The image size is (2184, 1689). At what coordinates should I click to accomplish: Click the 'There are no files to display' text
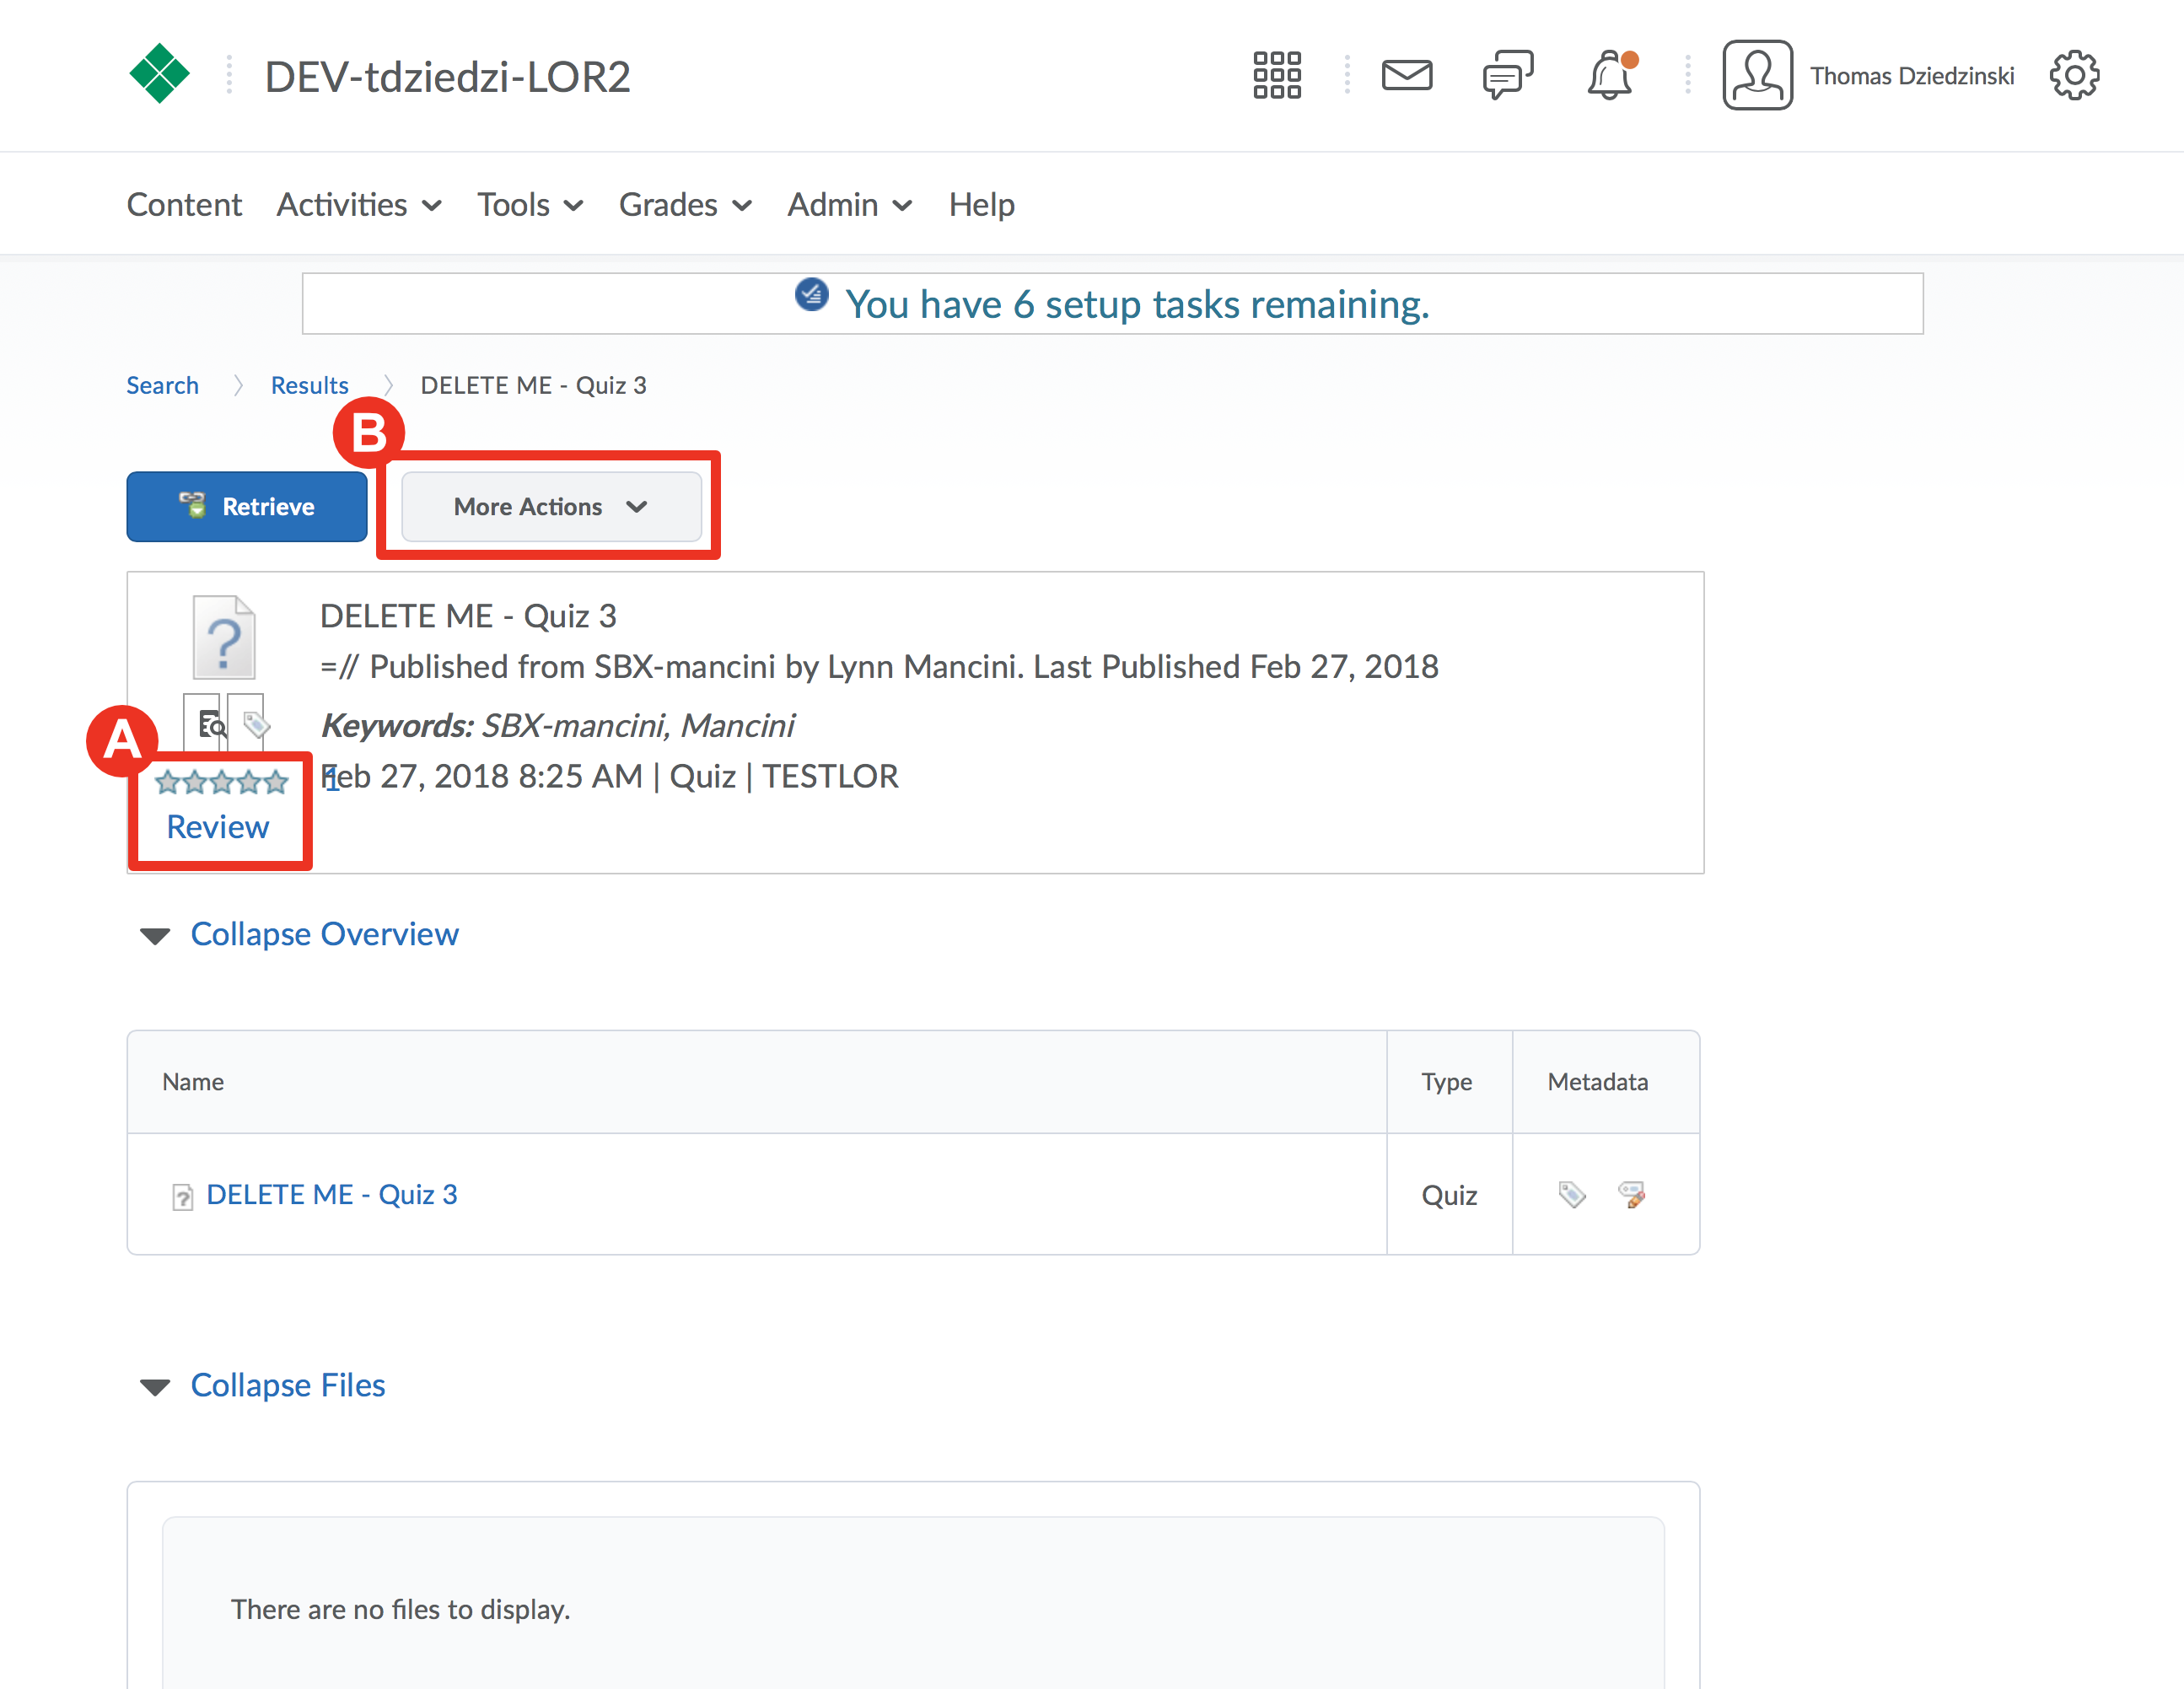pos(400,1609)
